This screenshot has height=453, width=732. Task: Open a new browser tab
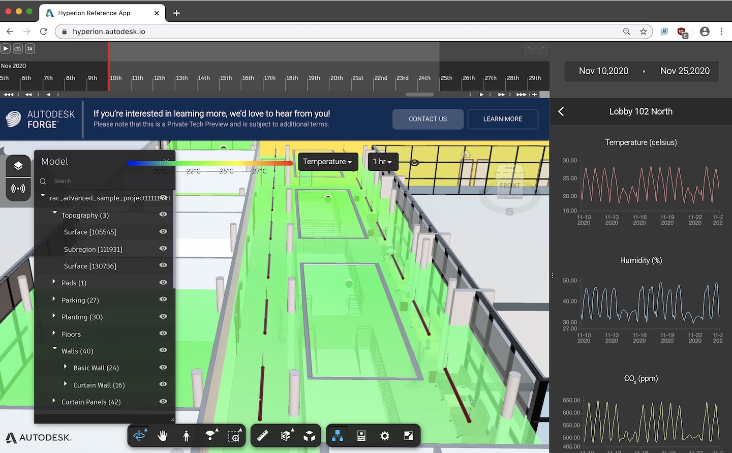[176, 13]
